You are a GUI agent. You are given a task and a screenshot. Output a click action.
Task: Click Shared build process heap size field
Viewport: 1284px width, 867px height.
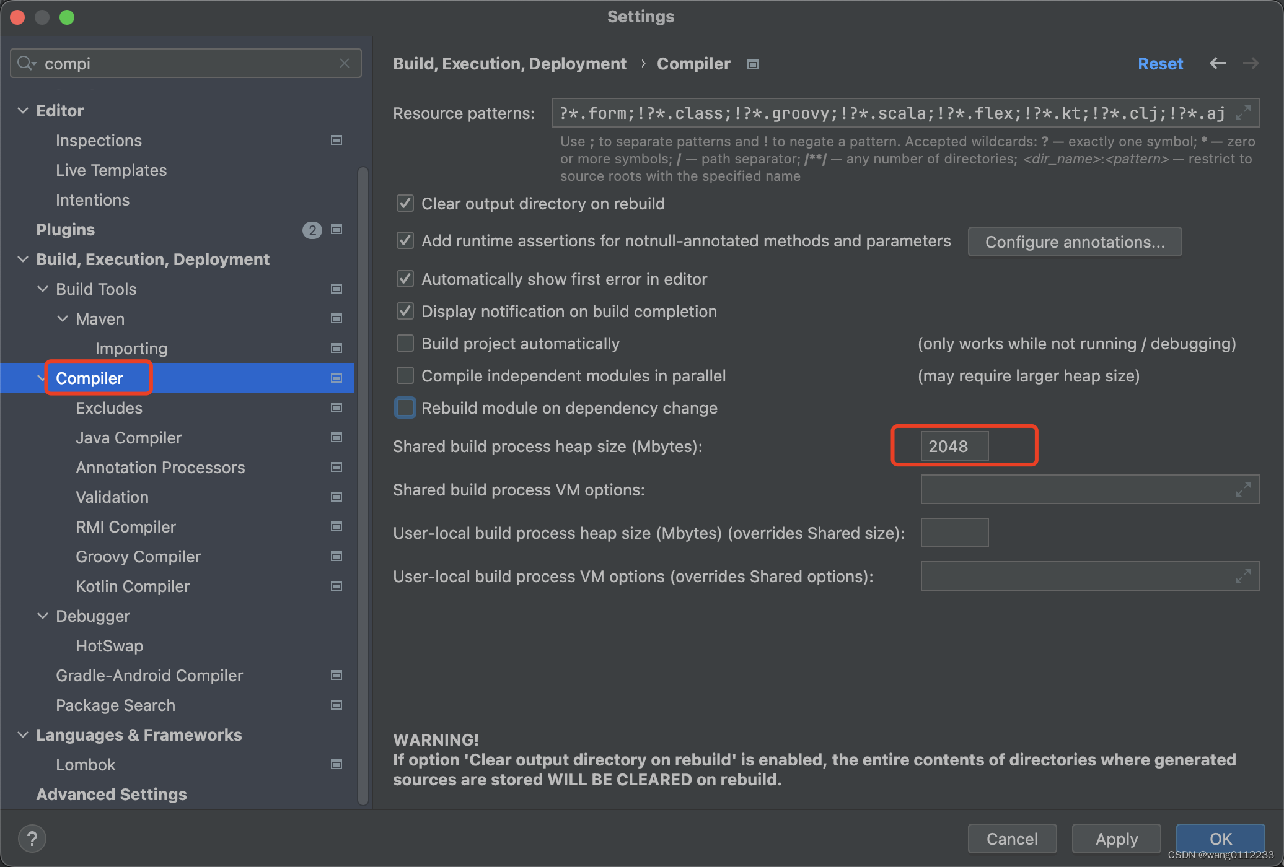tap(954, 447)
